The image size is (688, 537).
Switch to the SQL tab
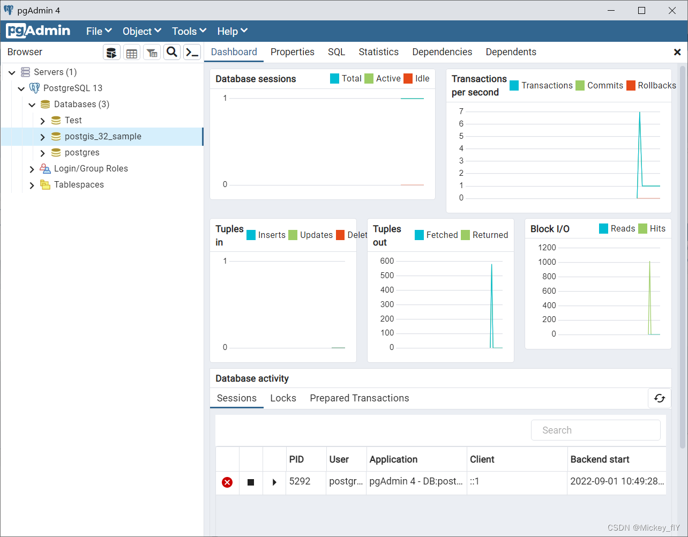336,52
